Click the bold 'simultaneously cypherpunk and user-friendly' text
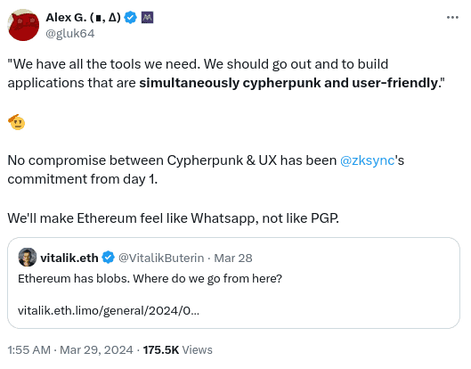The image size is (471, 369). (x=289, y=83)
